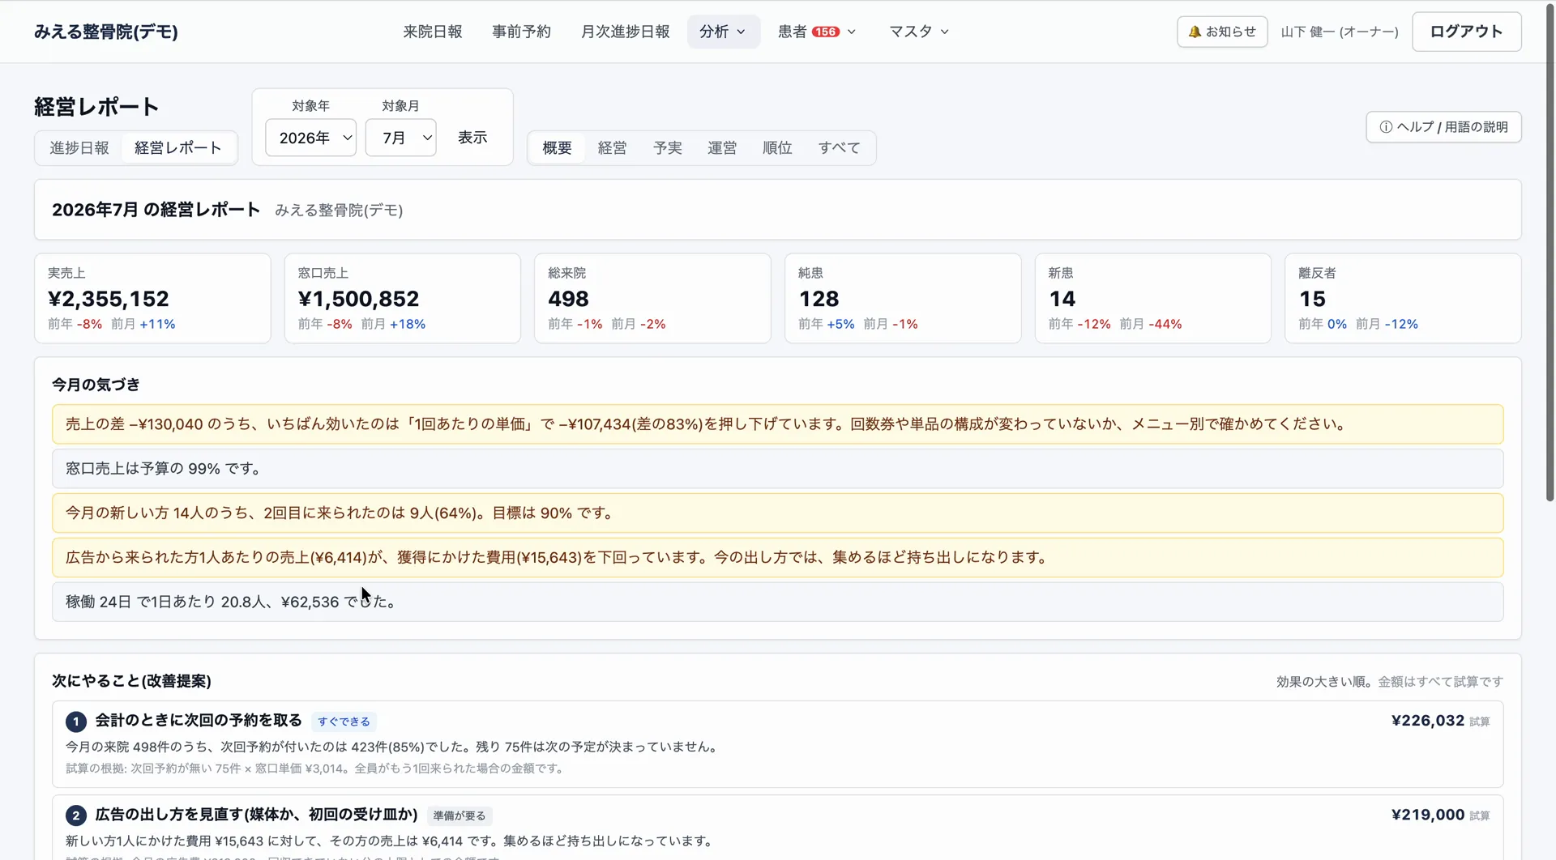Switch to the 進捗日報 tab
The image size is (1556, 860).
coord(79,148)
